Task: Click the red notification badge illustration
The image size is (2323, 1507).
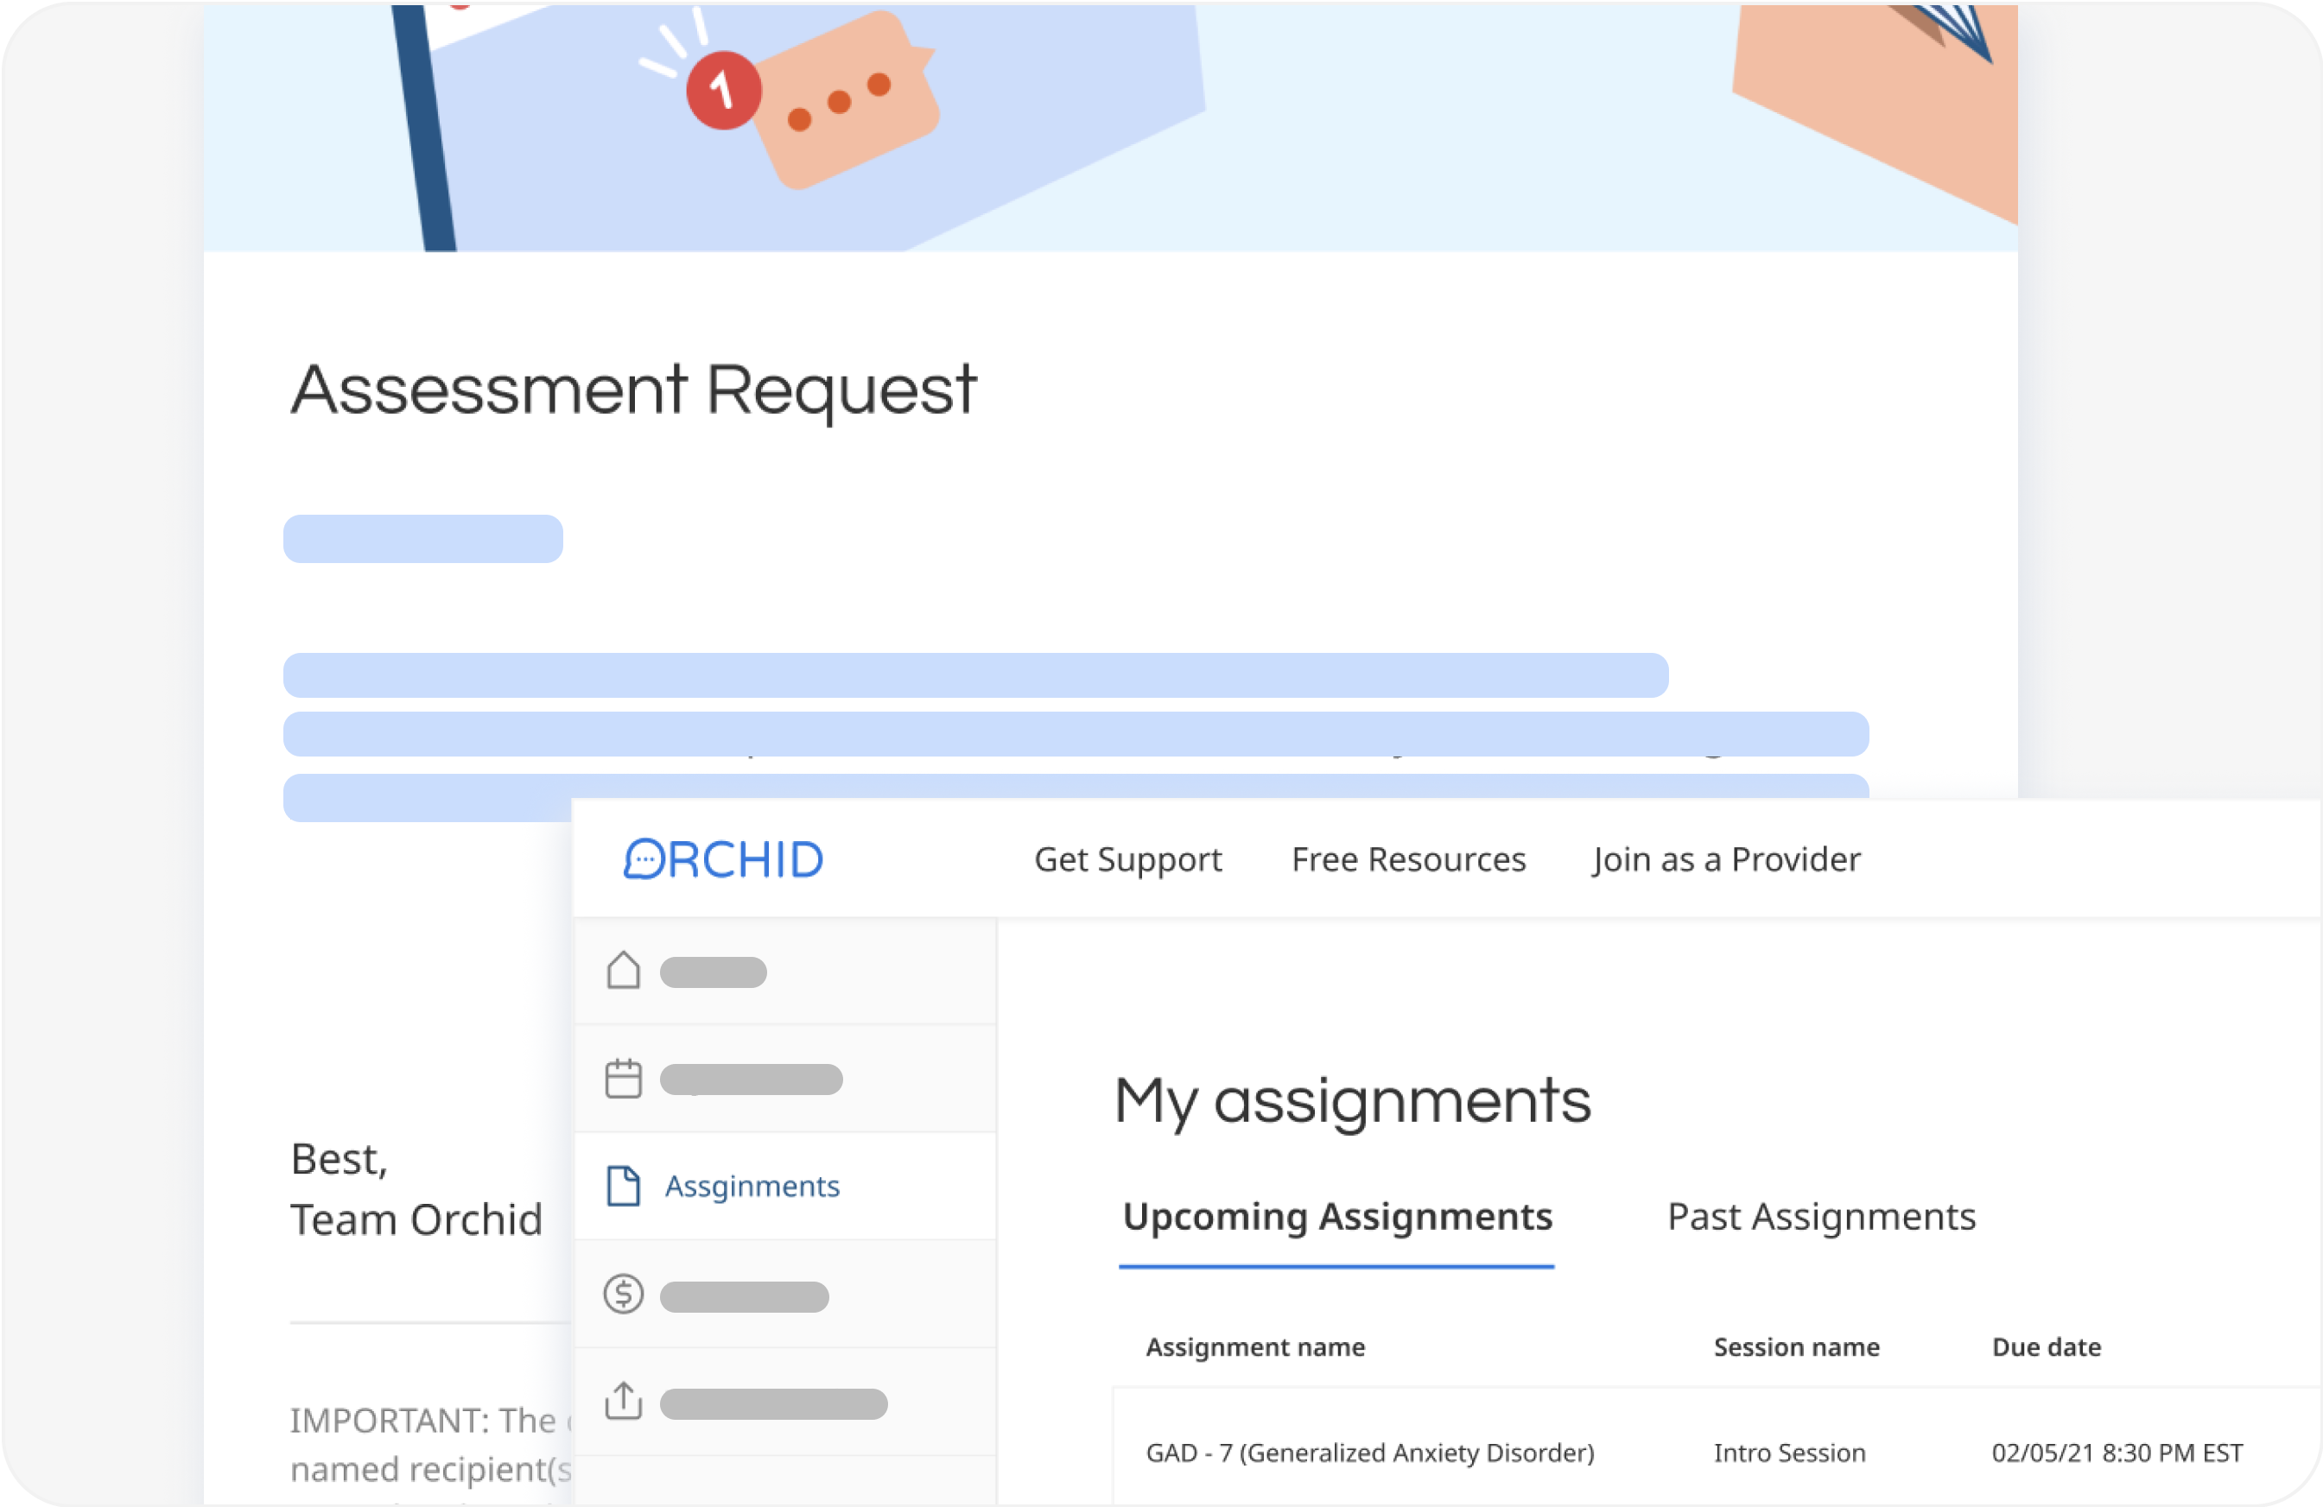Action: pos(723,89)
